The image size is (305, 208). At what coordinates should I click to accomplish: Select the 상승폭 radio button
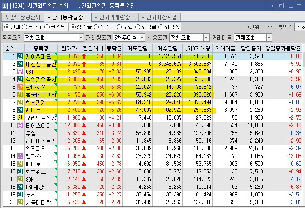[96, 27]
